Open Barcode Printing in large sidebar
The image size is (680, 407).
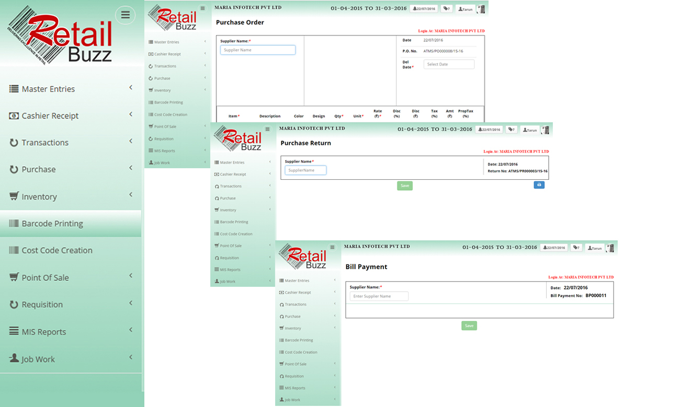71,224
